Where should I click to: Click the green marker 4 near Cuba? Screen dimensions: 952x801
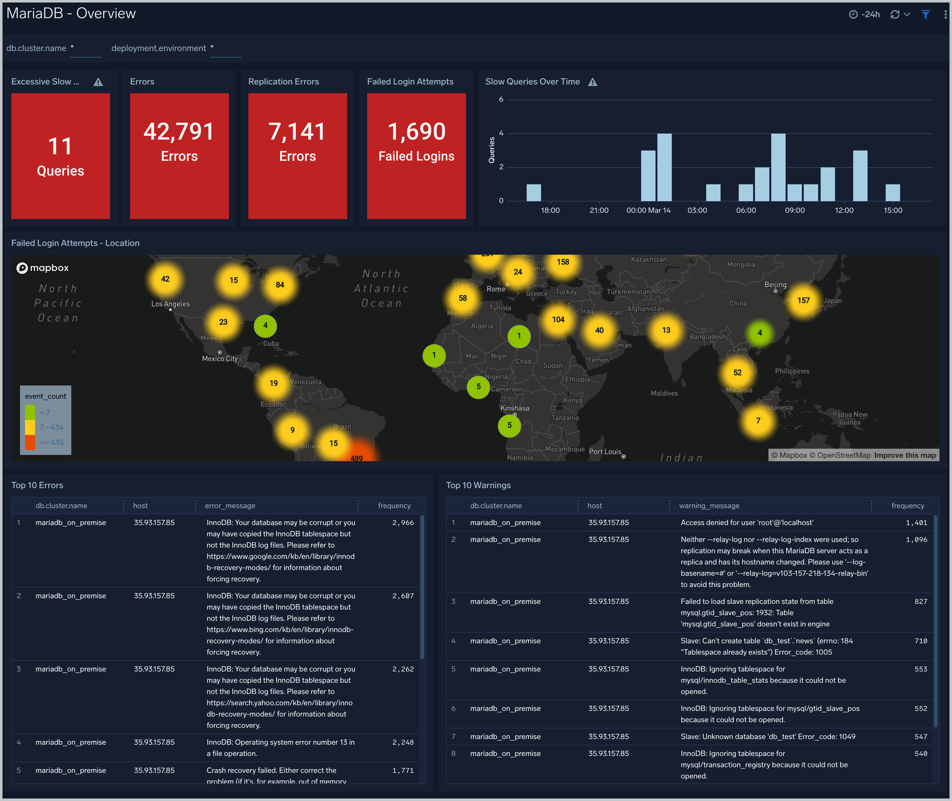(266, 326)
